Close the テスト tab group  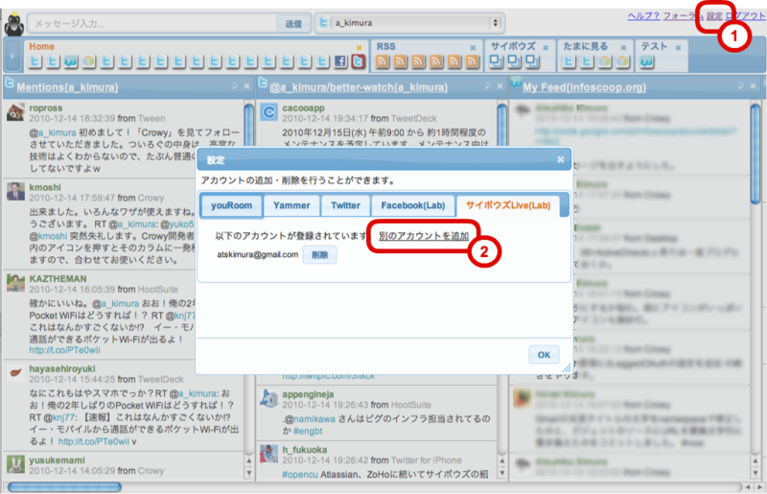pyautogui.click(x=678, y=48)
